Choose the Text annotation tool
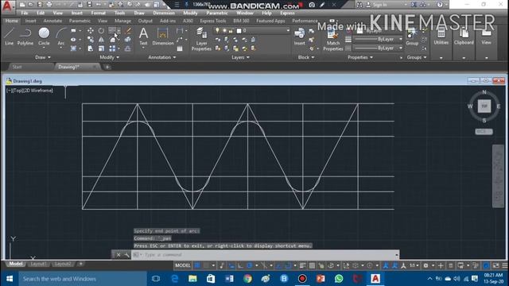This screenshot has width=509, height=286. click(x=143, y=37)
